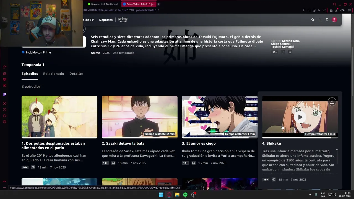Click the Shikaku episode progress bar

coord(300,138)
